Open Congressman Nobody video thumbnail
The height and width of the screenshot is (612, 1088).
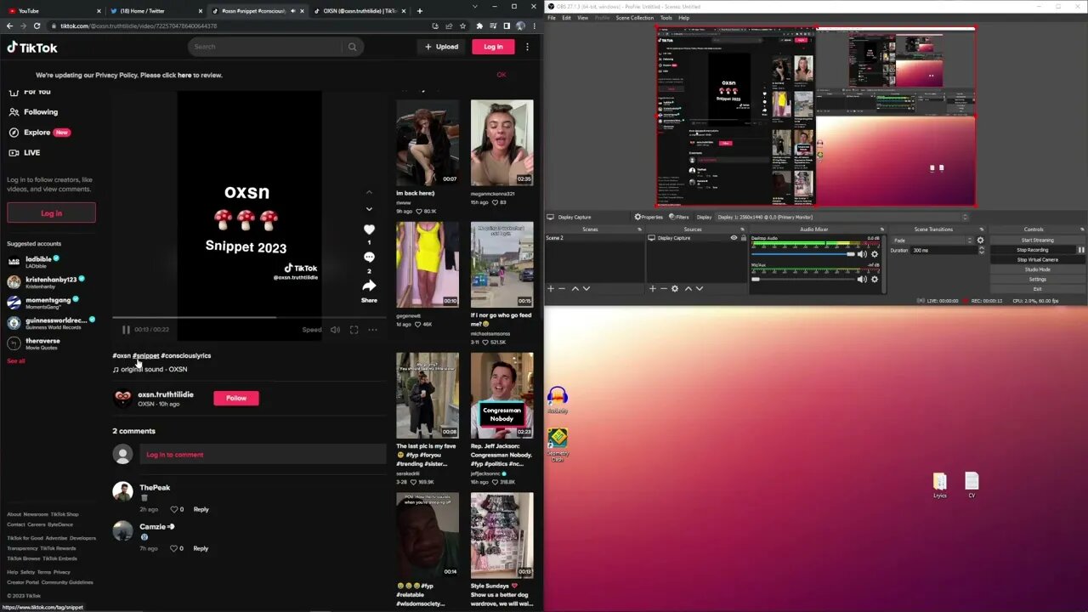pyautogui.click(x=501, y=394)
